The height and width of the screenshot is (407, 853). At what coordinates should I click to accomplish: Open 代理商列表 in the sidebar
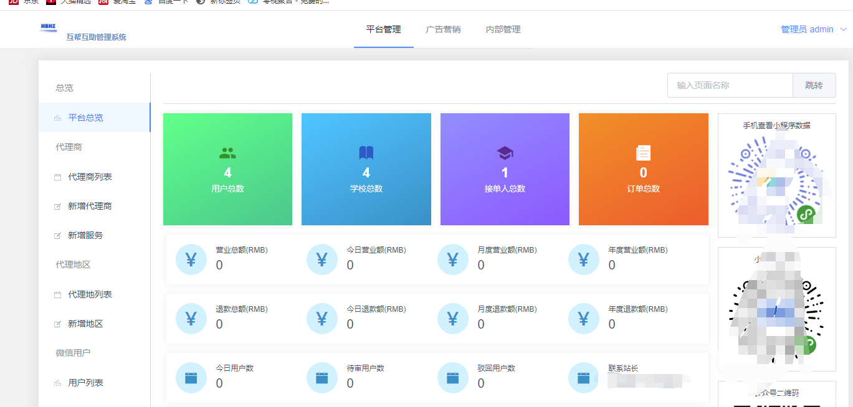click(90, 177)
